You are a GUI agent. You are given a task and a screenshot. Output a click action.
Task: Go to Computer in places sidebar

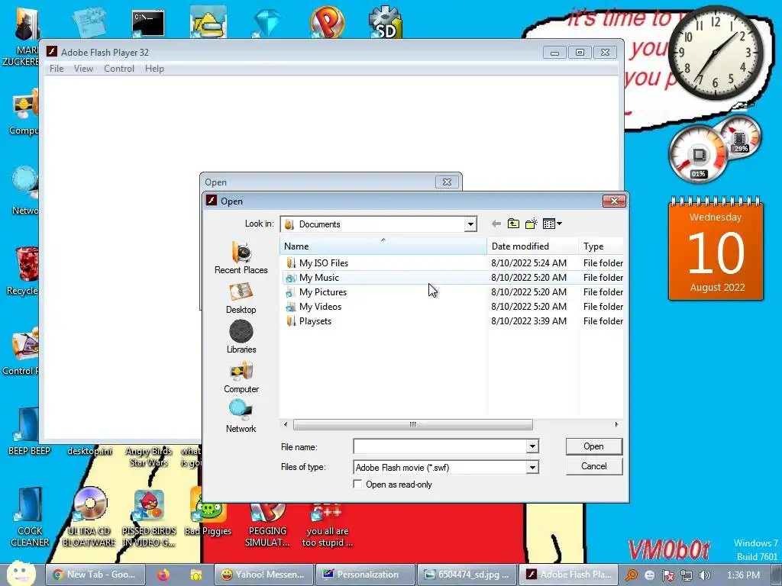[241, 378]
